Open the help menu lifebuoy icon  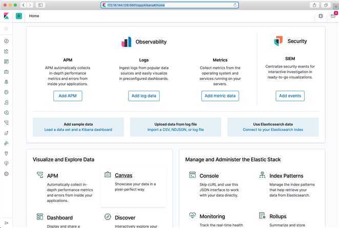pos(321,16)
